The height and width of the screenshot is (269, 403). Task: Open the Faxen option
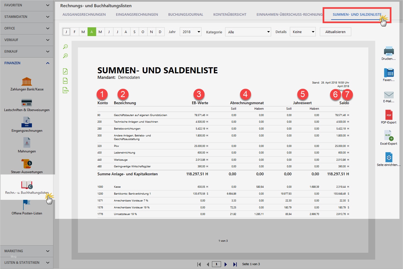point(389,73)
